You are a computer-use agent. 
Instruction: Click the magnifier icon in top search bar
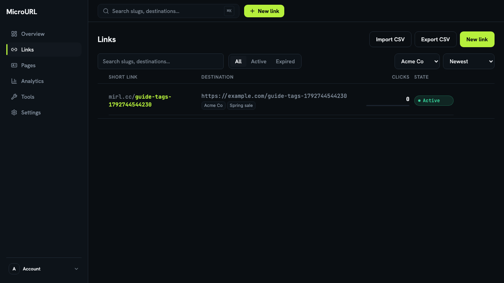coord(106,11)
